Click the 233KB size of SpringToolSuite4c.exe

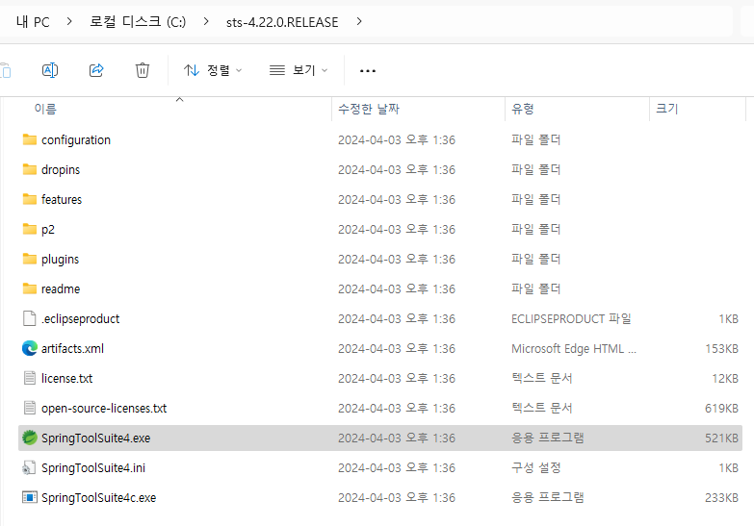(x=721, y=498)
